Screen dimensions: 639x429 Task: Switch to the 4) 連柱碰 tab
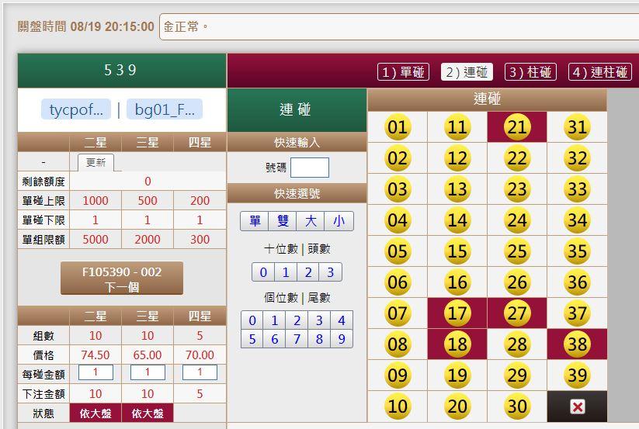(600, 72)
